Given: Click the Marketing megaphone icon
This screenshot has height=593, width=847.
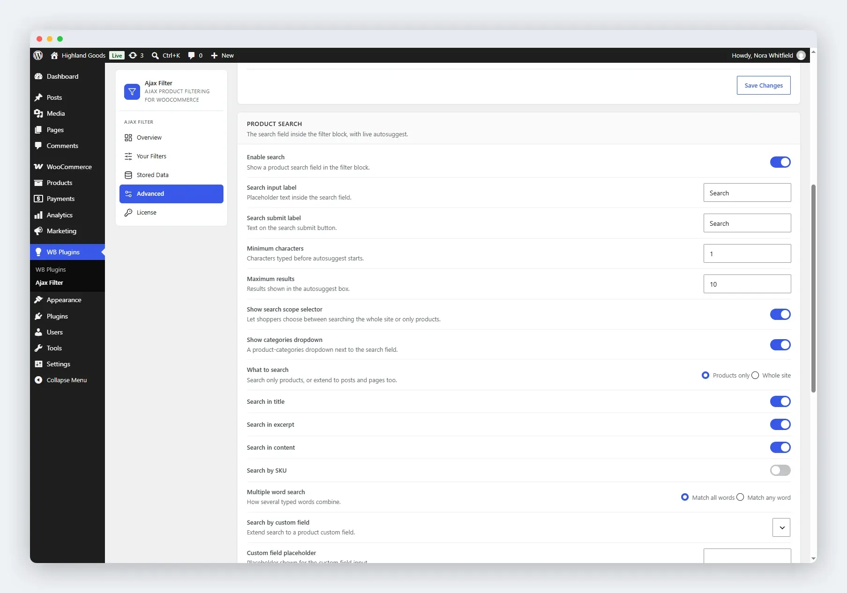Looking at the screenshot, I should pos(38,231).
